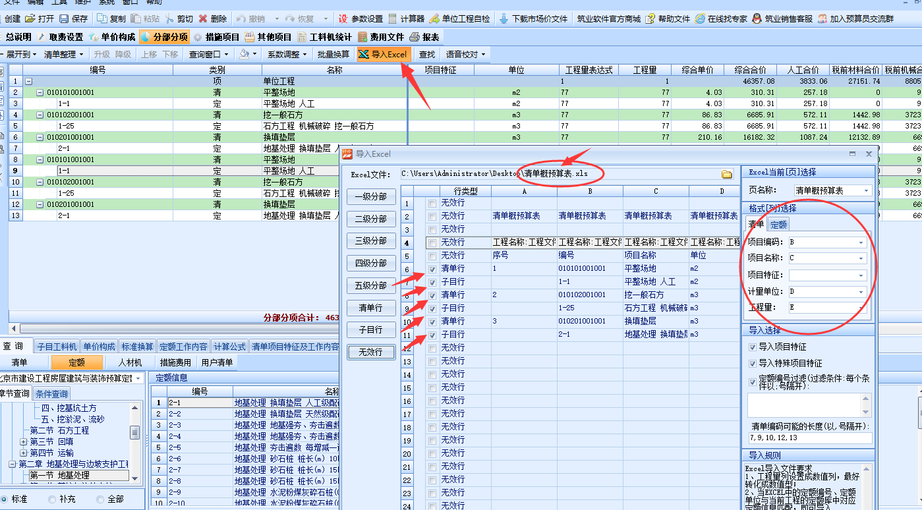Select the 补充 radio button
Viewport: 922px width, 510px height.
[52, 499]
